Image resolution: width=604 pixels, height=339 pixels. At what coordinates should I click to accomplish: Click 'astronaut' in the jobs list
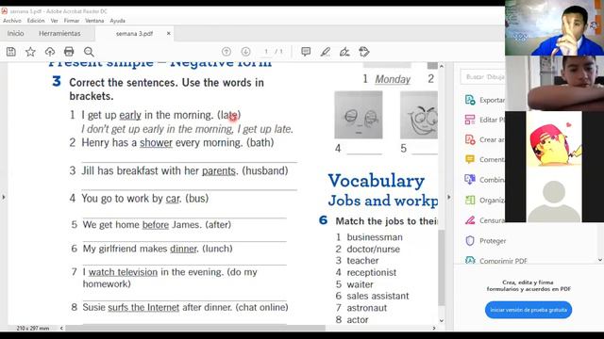(367, 308)
